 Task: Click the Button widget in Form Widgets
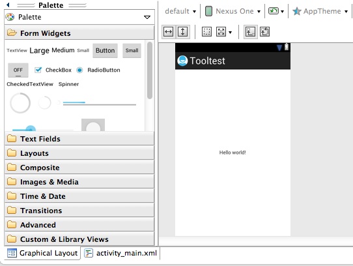click(x=105, y=50)
